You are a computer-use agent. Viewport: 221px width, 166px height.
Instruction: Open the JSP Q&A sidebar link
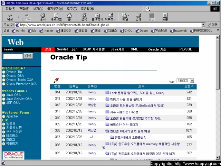tap(13, 103)
